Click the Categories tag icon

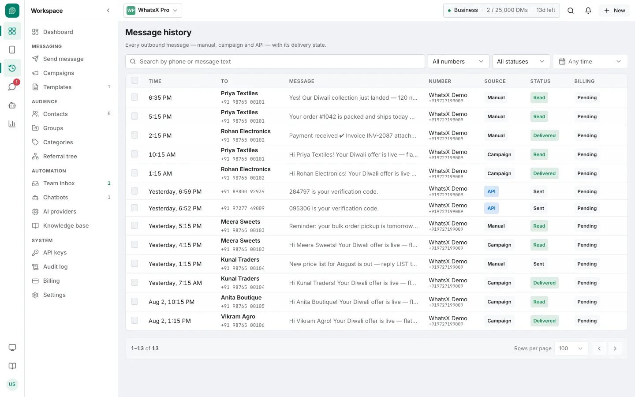coord(35,142)
